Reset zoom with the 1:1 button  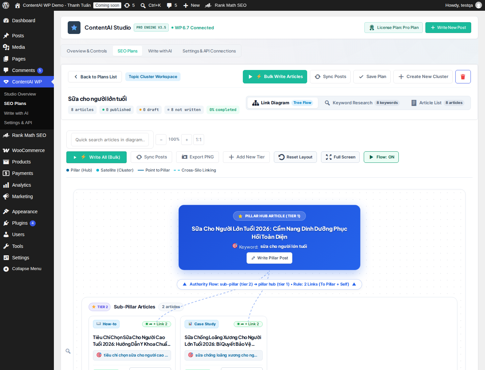(x=199, y=140)
